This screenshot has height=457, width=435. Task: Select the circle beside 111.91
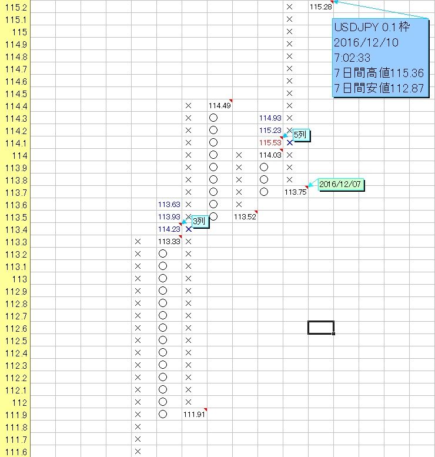pyautogui.click(x=163, y=414)
